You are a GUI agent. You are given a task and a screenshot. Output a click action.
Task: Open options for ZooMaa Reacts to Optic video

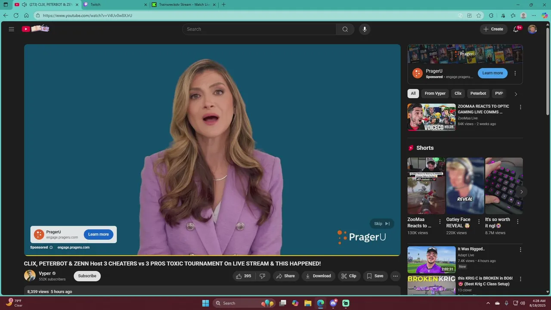click(520, 107)
